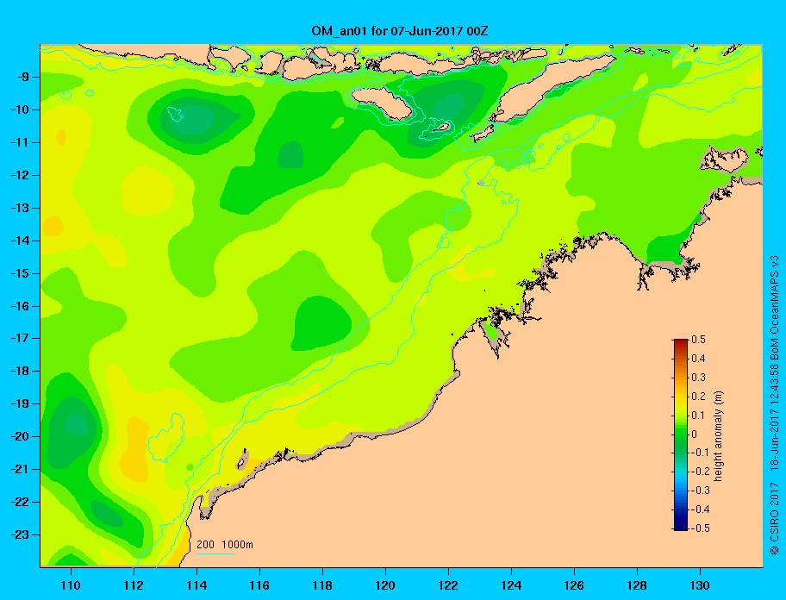The height and width of the screenshot is (600, 786).
Task: Click the color bar legend gradient
Action: (x=681, y=434)
